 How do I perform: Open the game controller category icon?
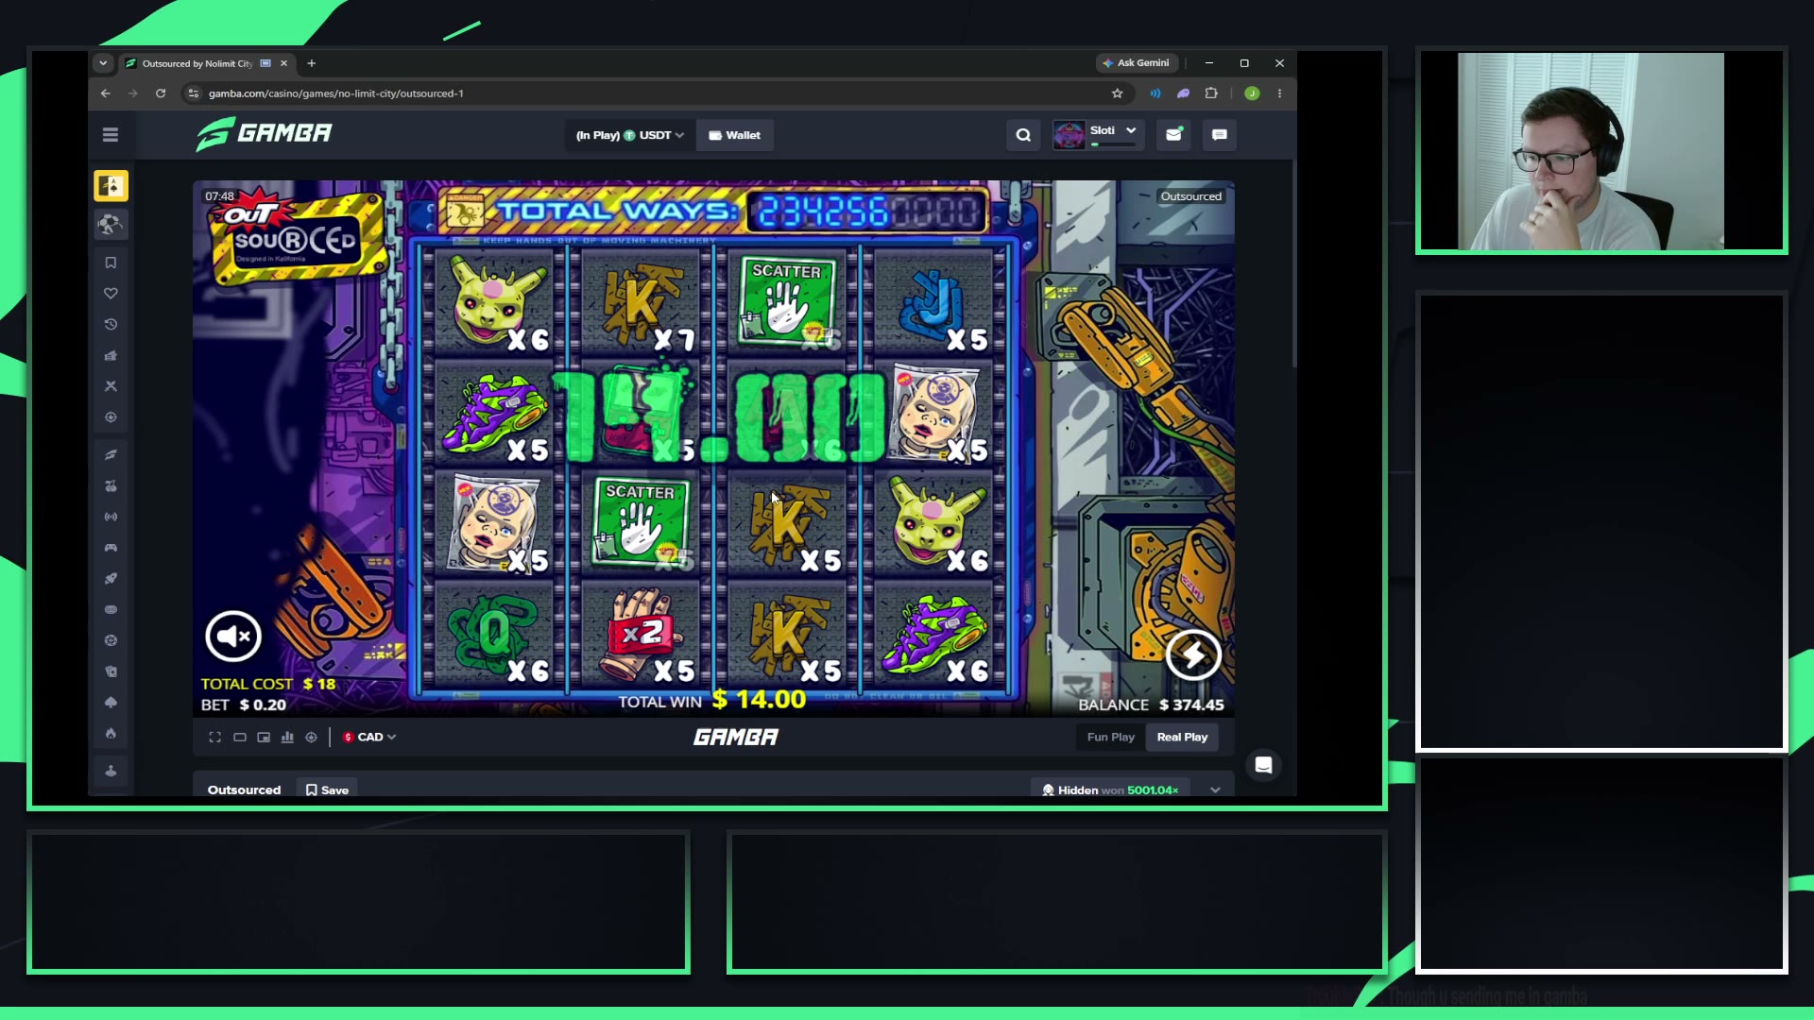pos(111,548)
